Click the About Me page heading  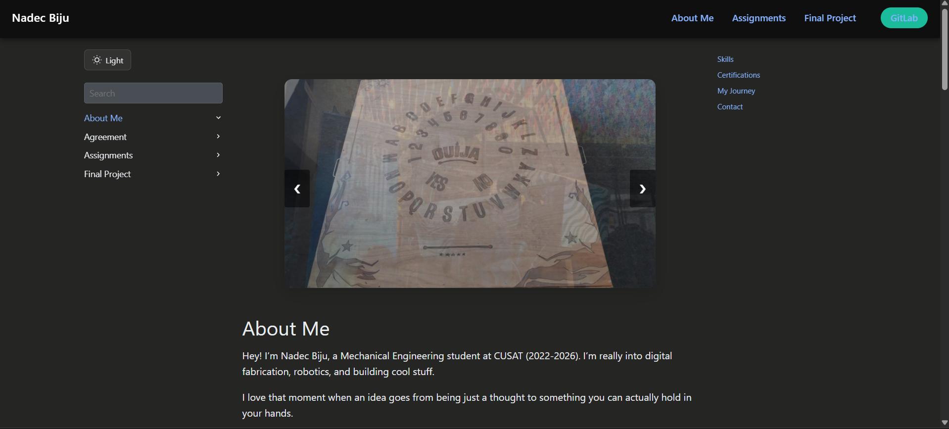286,329
